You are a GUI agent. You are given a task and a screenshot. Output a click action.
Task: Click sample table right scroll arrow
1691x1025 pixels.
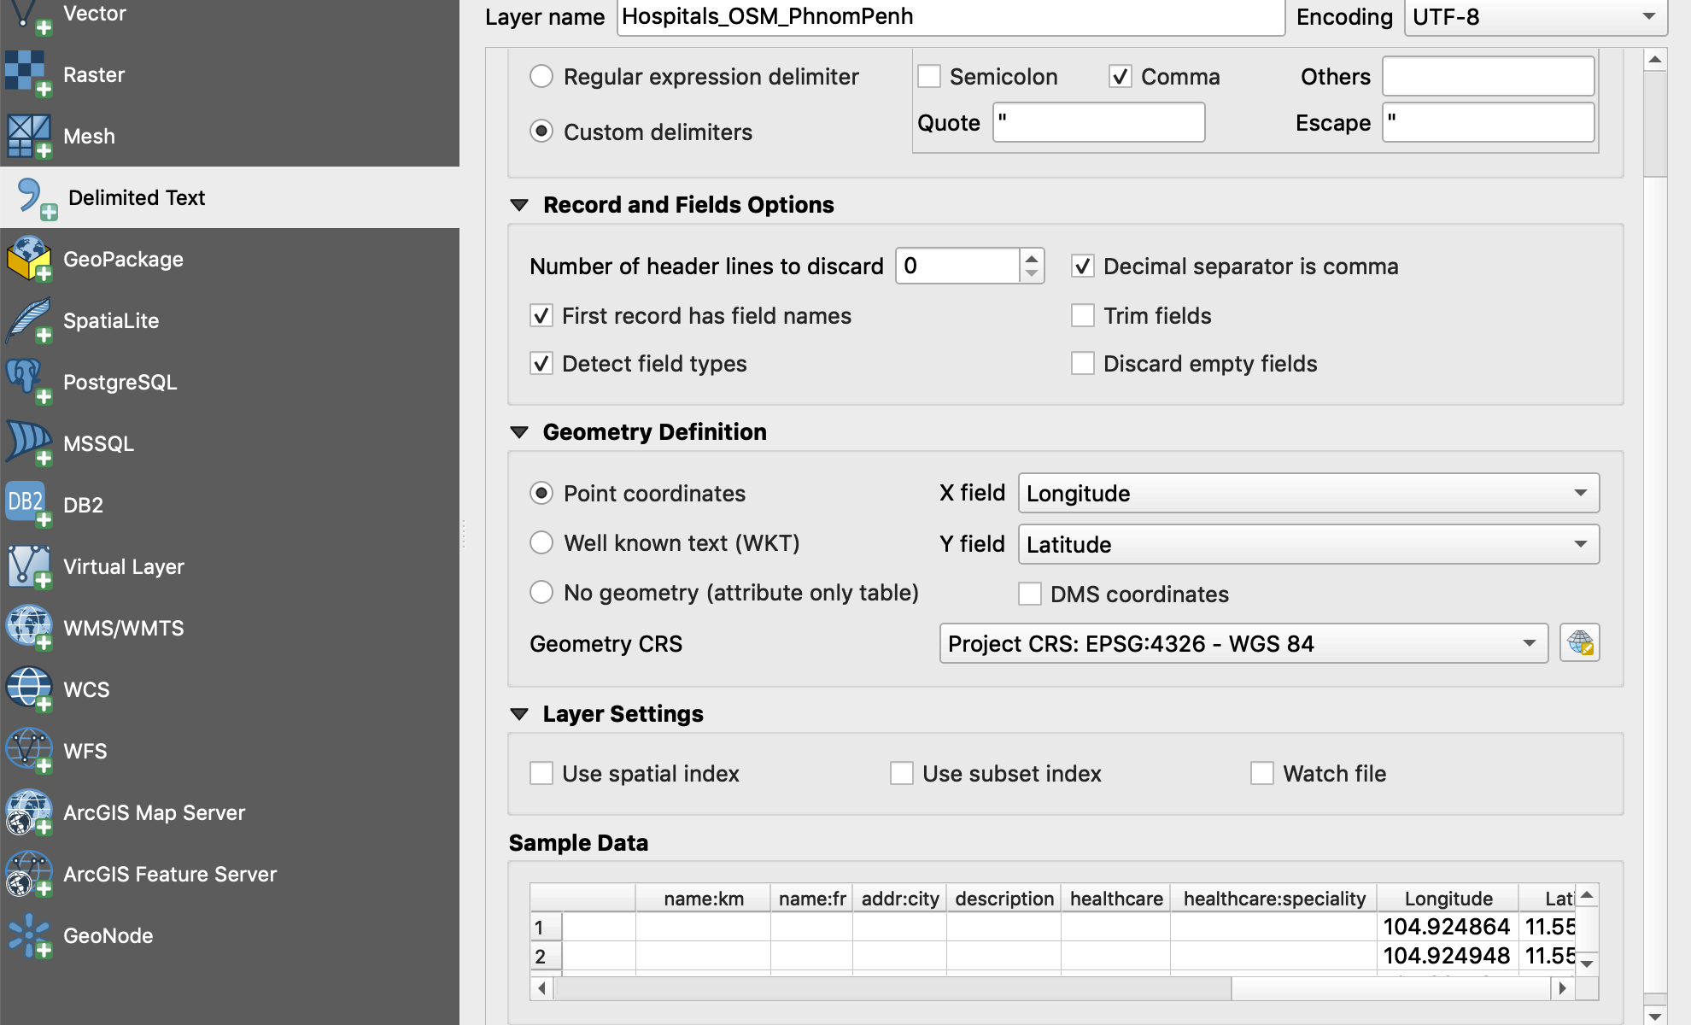1562,988
